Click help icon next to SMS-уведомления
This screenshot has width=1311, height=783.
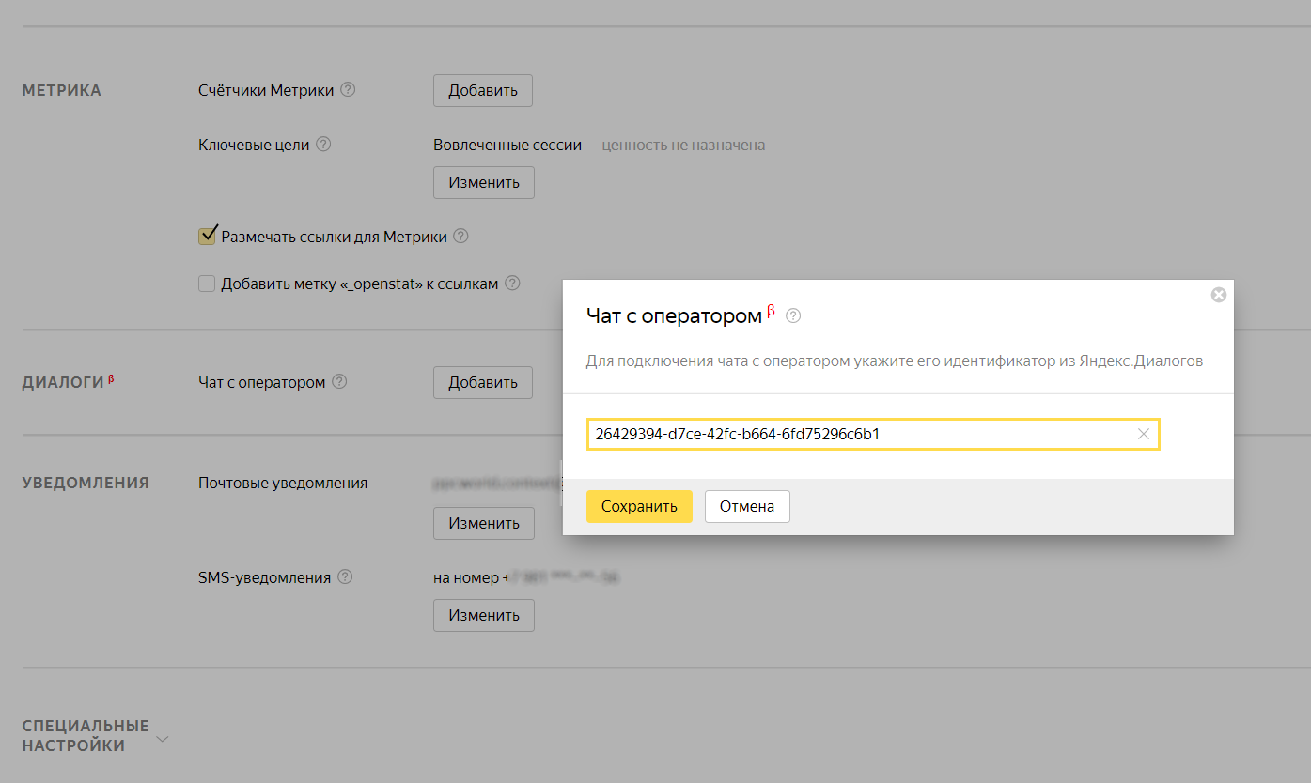(345, 577)
